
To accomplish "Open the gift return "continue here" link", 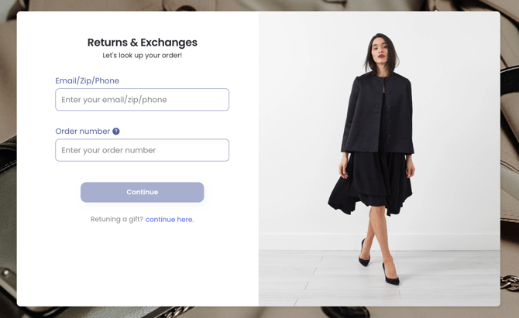I will point(170,220).
